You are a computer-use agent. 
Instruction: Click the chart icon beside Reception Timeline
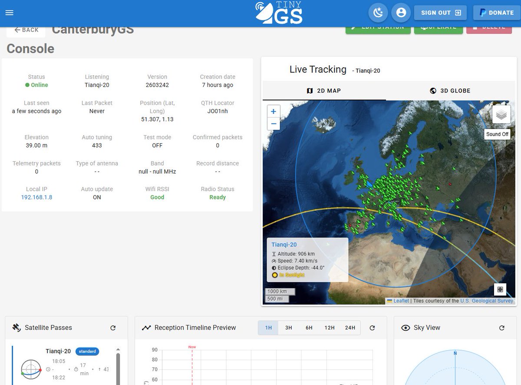click(146, 328)
